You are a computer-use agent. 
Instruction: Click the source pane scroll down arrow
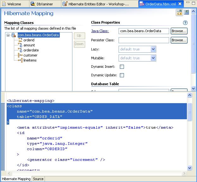189,168
